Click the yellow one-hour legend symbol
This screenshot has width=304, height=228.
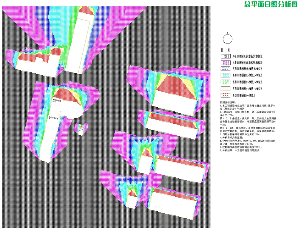(x=226, y=89)
